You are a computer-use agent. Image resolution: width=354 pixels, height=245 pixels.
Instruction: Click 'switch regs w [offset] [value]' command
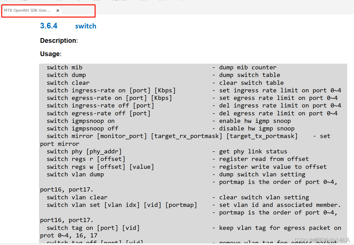coord(100,167)
